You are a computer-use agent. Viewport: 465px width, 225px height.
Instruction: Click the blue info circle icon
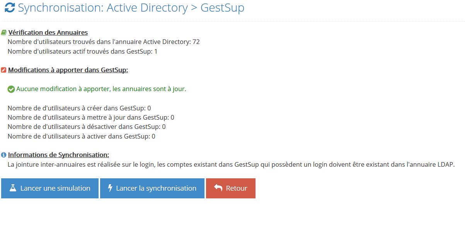tap(4, 155)
